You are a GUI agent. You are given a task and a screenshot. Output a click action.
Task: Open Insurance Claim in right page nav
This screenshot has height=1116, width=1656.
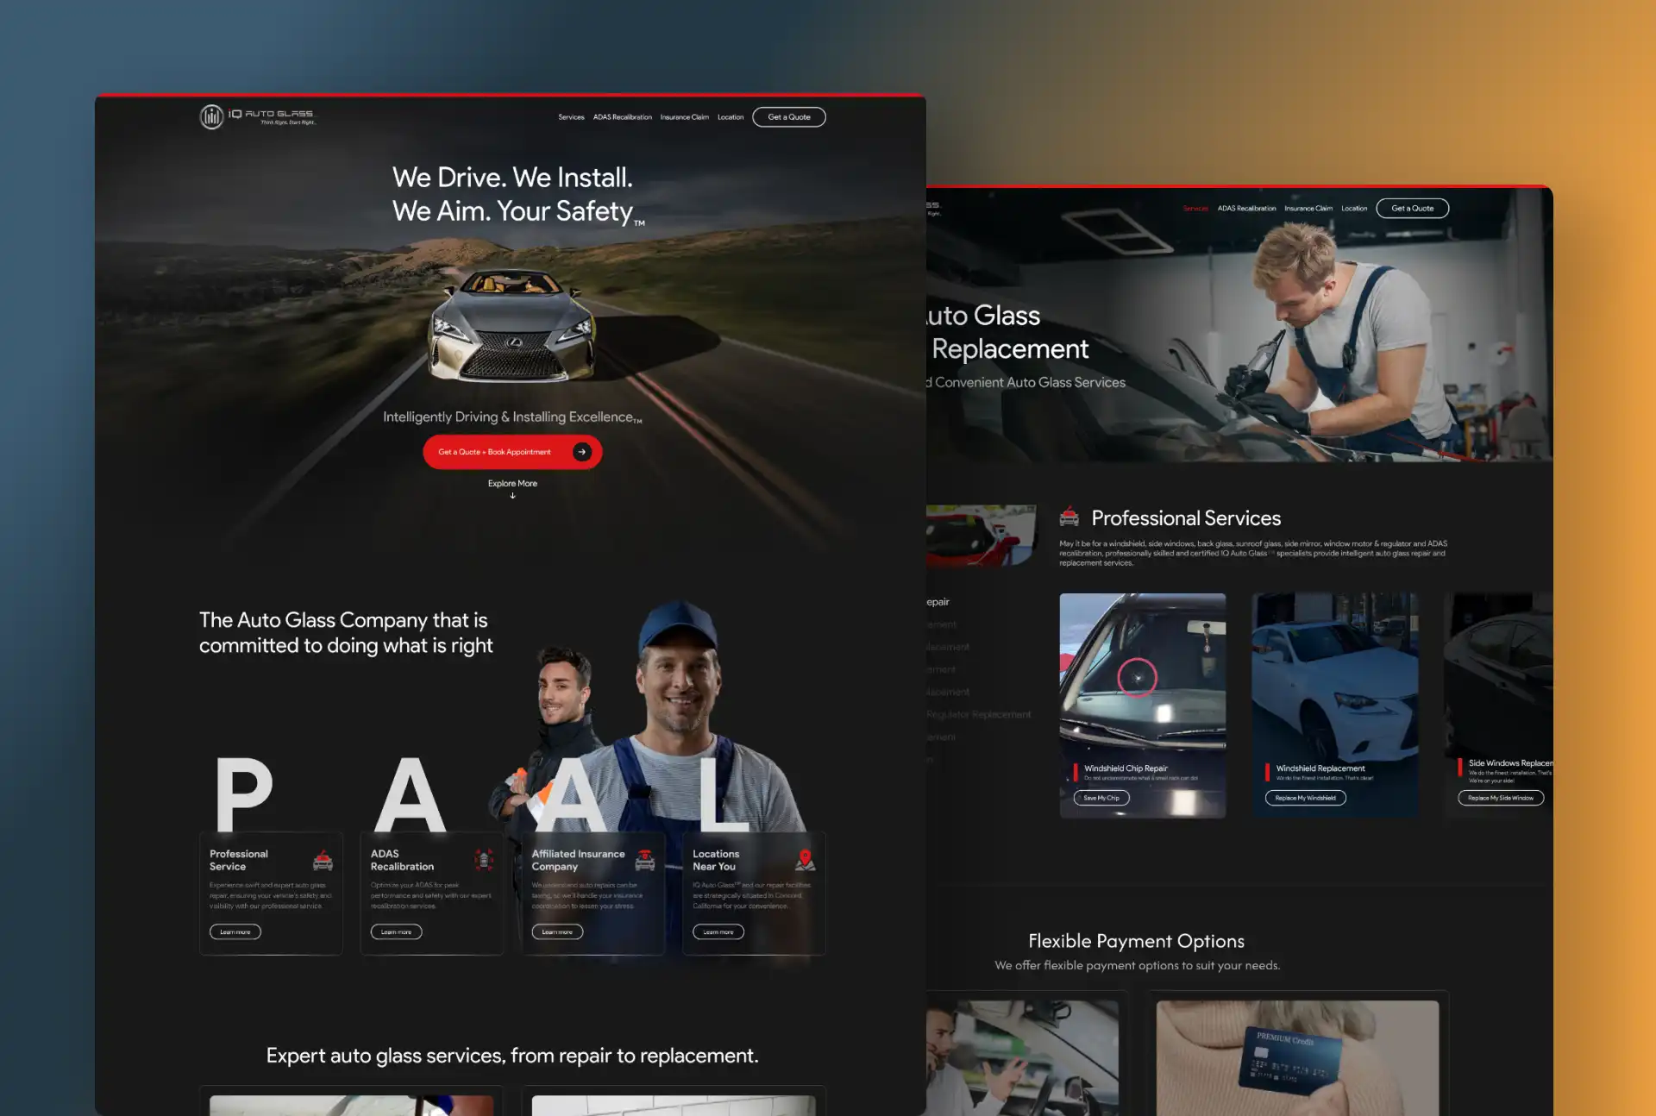coord(1308,209)
